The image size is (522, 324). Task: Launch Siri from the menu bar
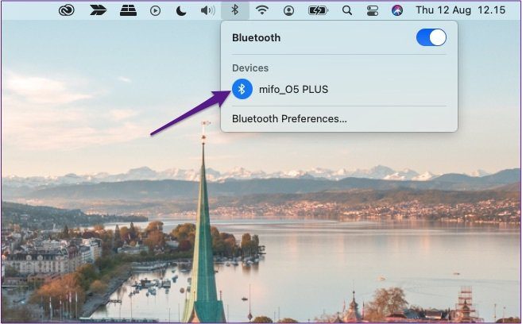pyautogui.click(x=396, y=10)
